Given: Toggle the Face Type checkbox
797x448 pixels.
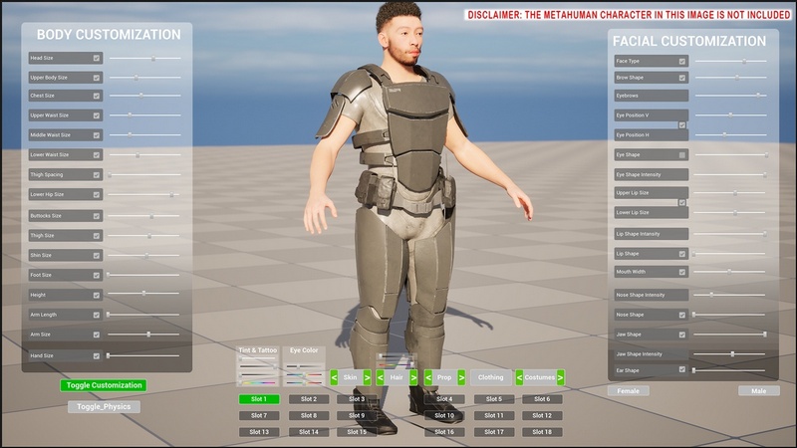Looking at the screenshot, I should pos(682,62).
